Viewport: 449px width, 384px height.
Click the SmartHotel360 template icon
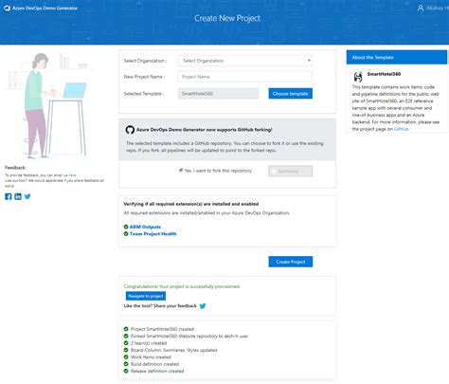click(x=358, y=77)
